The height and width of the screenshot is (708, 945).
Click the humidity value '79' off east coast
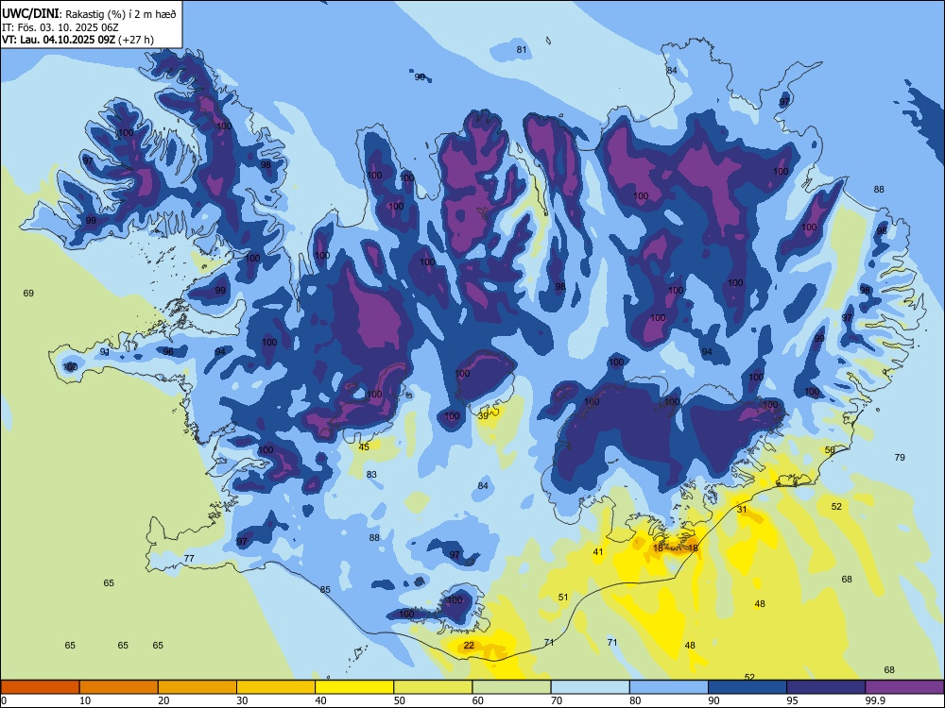pos(900,458)
